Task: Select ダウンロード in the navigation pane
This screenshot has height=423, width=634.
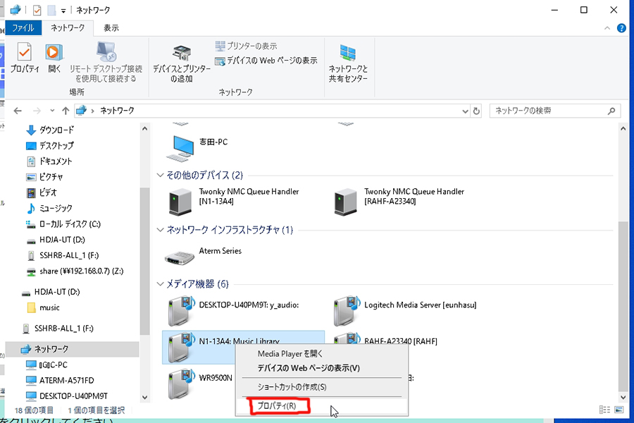Action: pyautogui.click(x=56, y=130)
